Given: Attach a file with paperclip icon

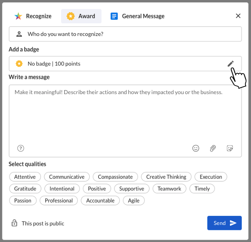Looking at the screenshot, I should tap(213, 148).
